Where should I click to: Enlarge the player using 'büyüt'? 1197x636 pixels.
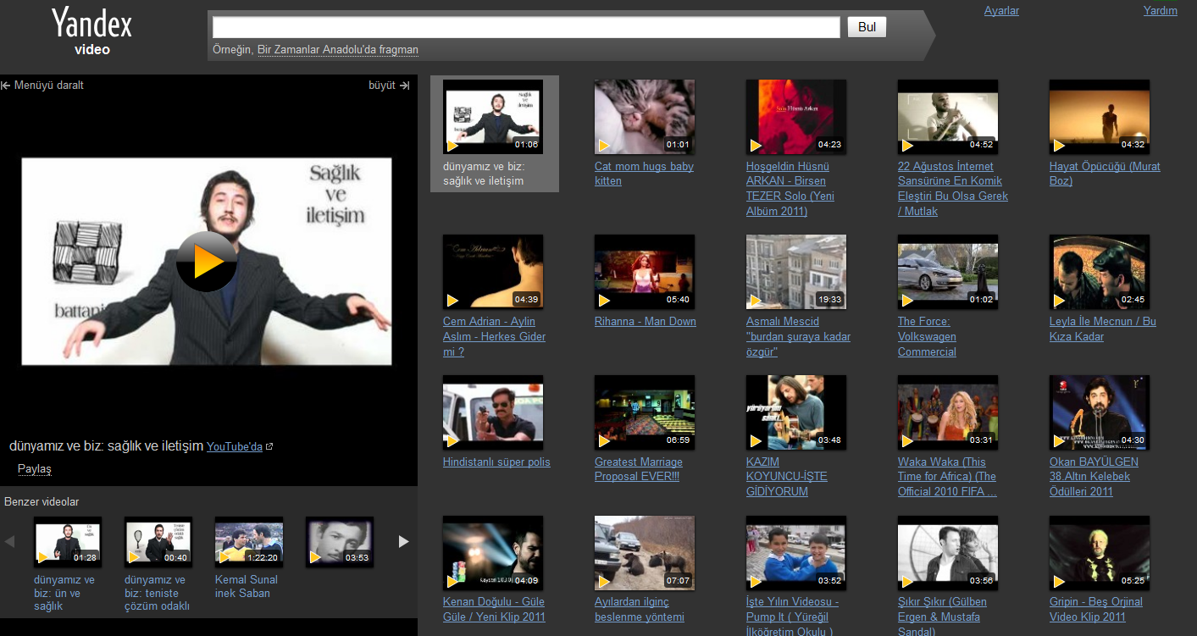389,86
